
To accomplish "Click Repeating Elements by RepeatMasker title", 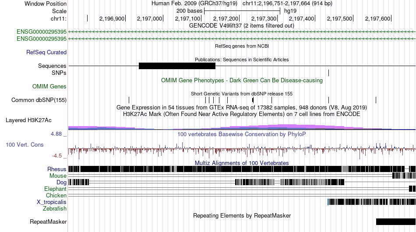I will [x=242, y=215].
